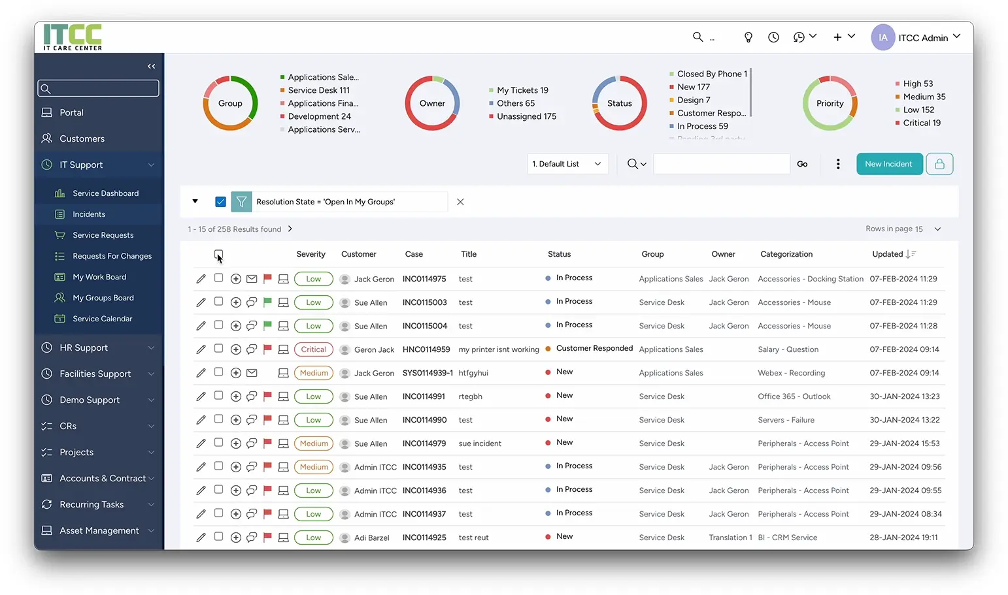Expand the Rows in page dropdown

click(x=937, y=229)
